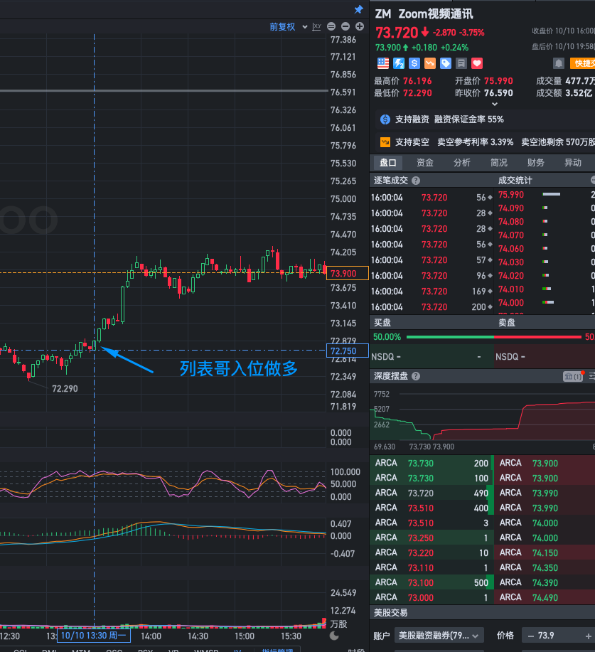Toggle the X,Y coordinate axis icon
Viewport: 595px width, 652px height.
tap(317, 26)
